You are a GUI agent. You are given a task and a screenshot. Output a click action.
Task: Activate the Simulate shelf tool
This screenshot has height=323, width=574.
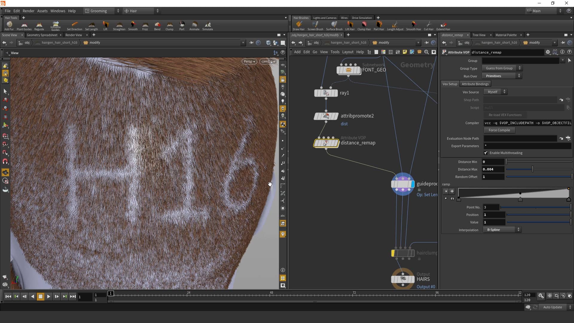[x=207, y=26]
